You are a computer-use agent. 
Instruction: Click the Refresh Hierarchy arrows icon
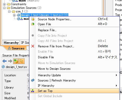(x=33, y=80)
